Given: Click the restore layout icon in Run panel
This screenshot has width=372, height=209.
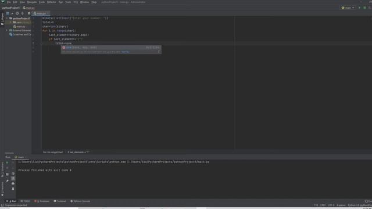Looking at the screenshot, I should (x=7, y=174).
